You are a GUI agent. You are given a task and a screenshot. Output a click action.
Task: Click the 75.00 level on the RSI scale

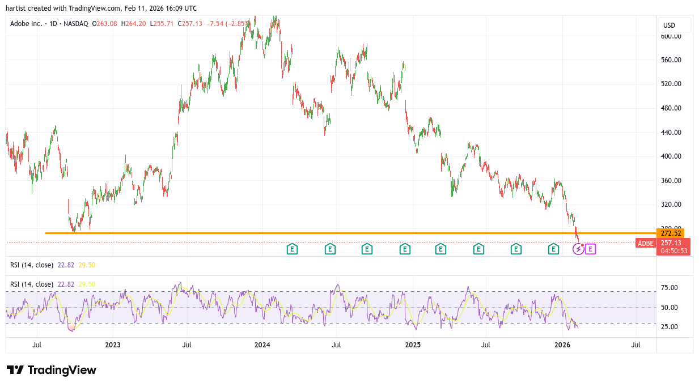coord(670,288)
